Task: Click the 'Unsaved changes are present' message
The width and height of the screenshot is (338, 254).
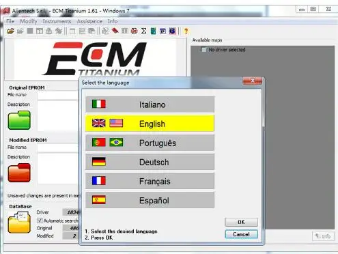Action: tap(43, 195)
